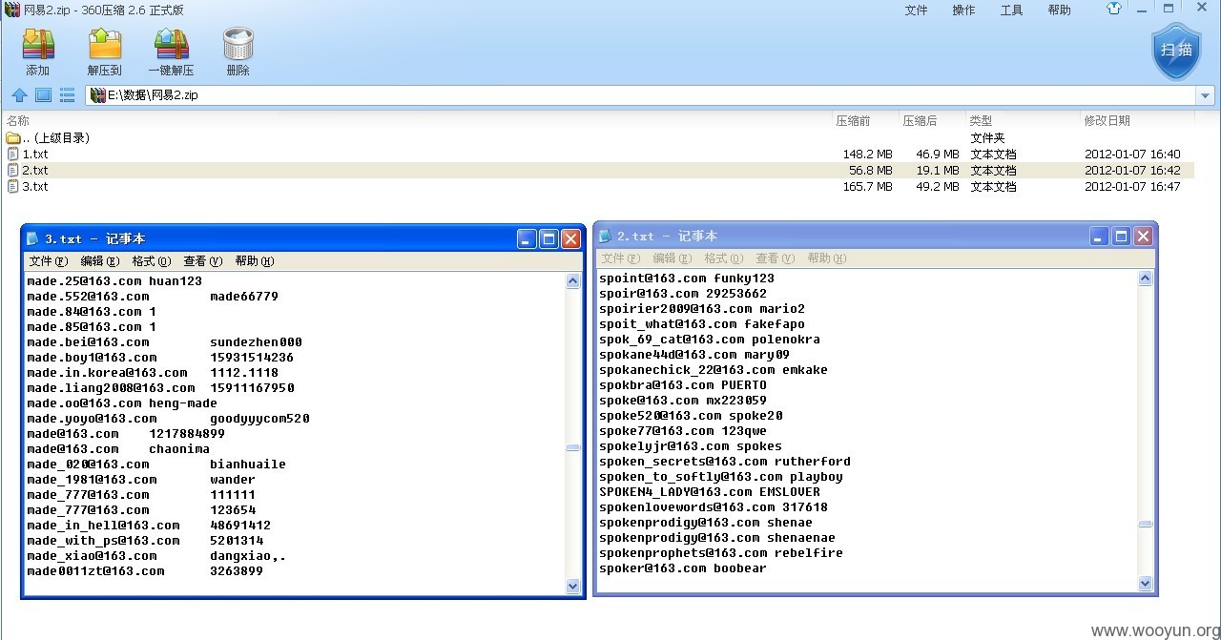Select the ..(上级目录) parent directory entry

pos(48,137)
